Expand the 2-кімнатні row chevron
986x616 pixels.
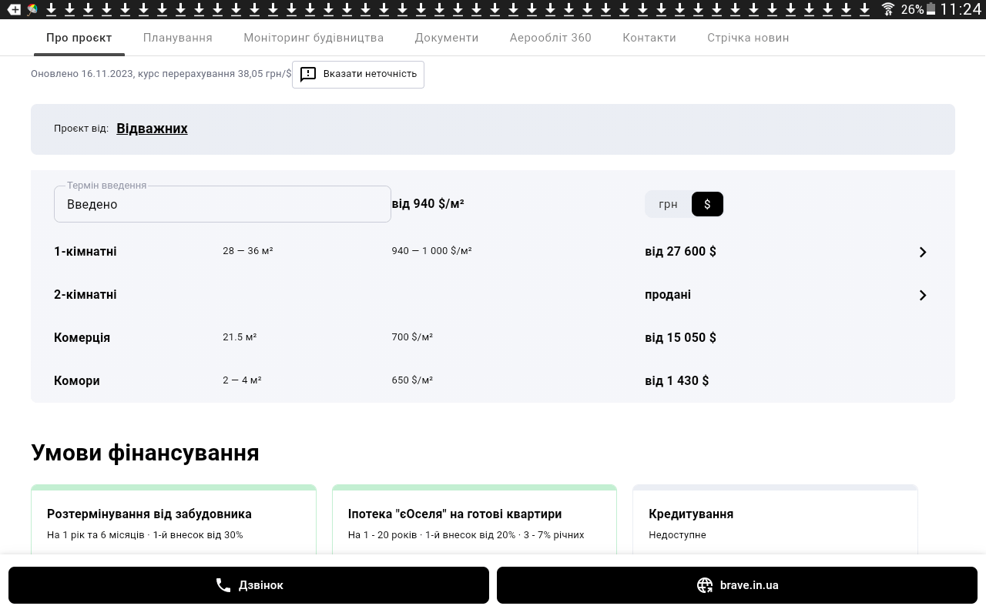tap(922, 295)
